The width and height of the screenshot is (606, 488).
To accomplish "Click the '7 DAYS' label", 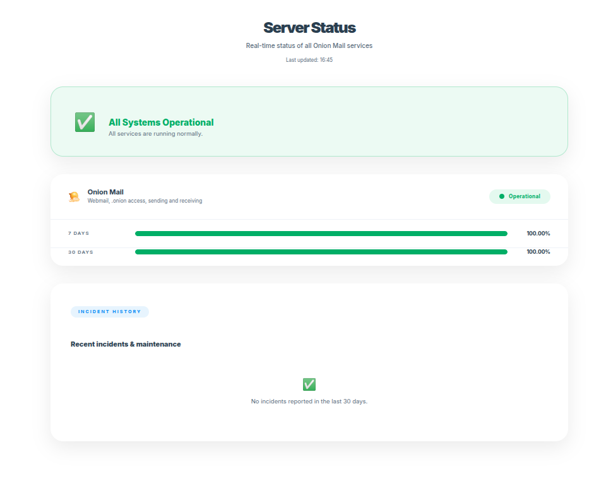I will (78, 234).
